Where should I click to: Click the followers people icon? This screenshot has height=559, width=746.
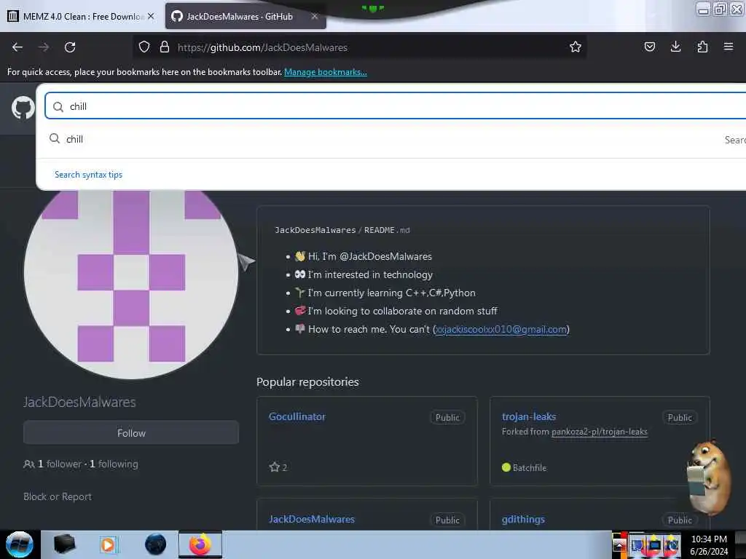pyautogui.click(x=28, y=464)
